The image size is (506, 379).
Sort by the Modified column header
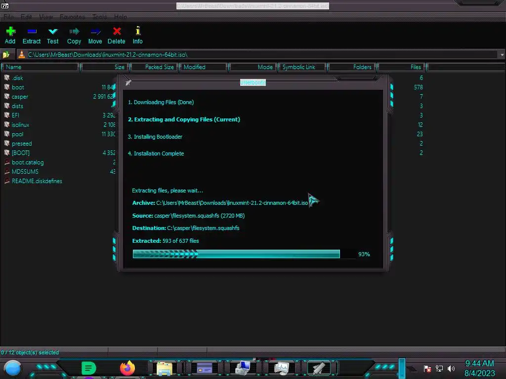204,67
